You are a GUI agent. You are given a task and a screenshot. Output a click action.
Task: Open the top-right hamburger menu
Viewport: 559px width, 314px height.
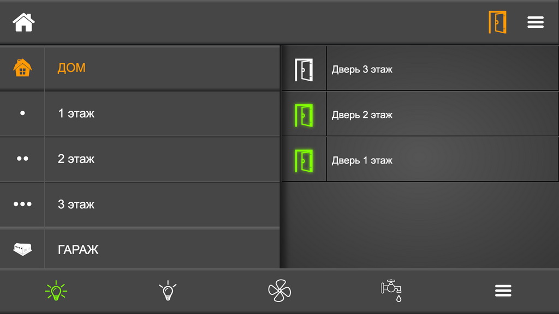point(536,22)
